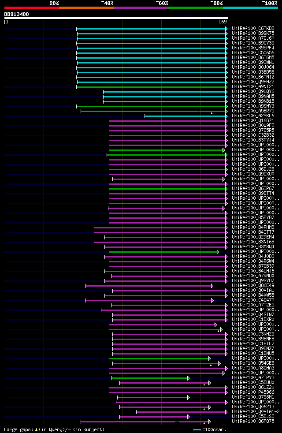Select the UniRef100_Q3ED58 label
The image size is (282, 433).
click(253, 72)
